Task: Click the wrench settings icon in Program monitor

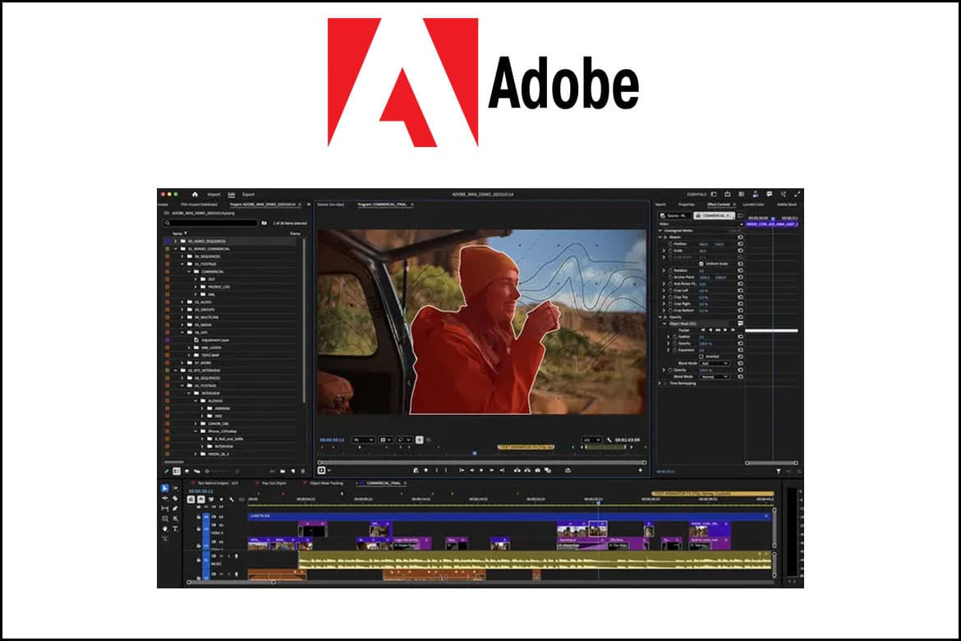Action: click(x=609, y=440)
